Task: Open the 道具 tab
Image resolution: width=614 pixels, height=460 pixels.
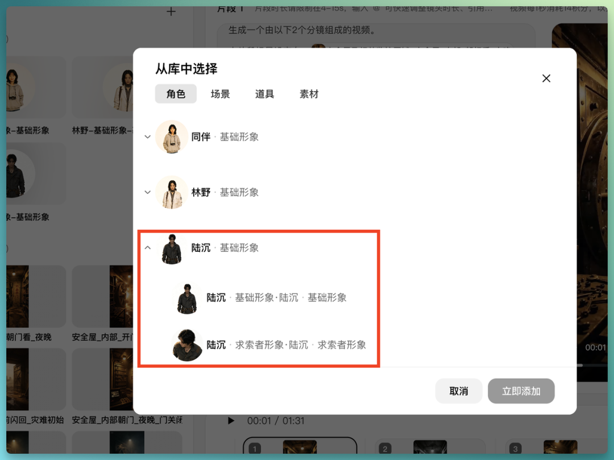Action: point(264,94)
